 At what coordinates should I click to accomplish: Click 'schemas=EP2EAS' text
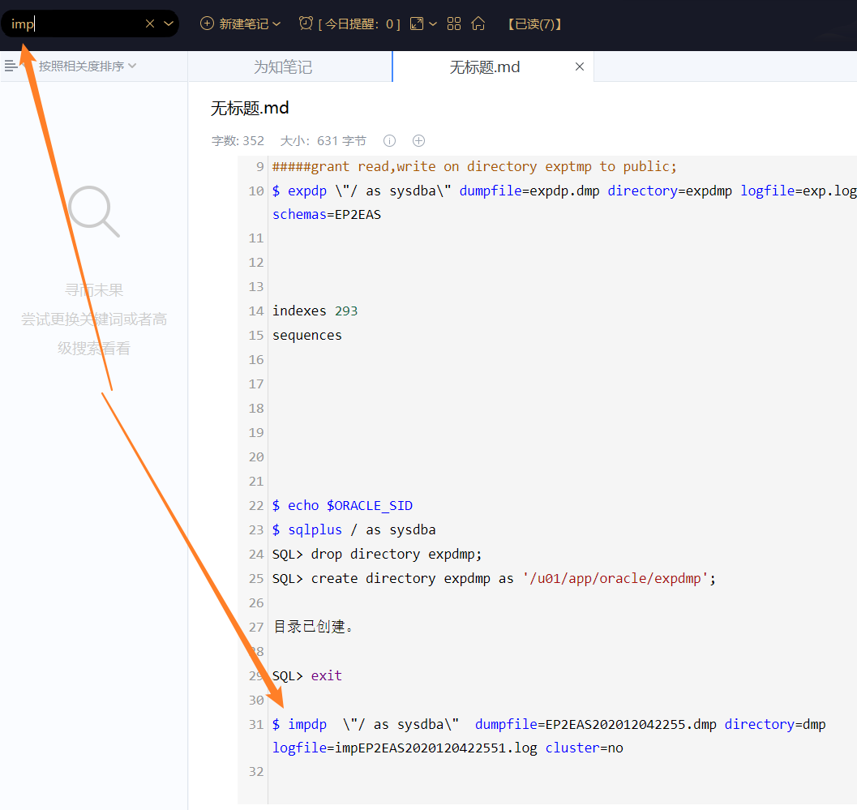327,214
